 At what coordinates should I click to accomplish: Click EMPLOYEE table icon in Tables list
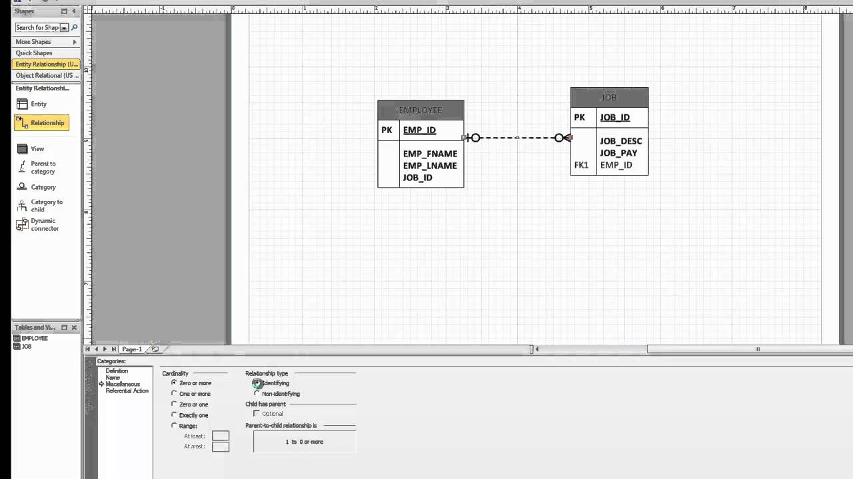click(x=17, y=338)
